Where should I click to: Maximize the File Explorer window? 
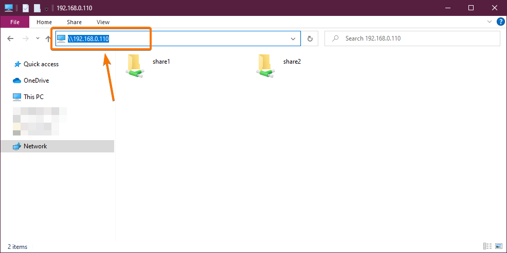click(x=471, y=8)
